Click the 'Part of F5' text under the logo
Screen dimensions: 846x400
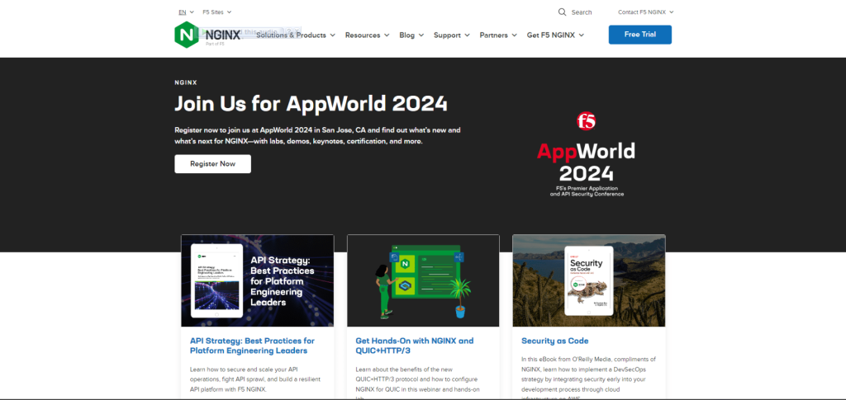(x=215, y=45)
